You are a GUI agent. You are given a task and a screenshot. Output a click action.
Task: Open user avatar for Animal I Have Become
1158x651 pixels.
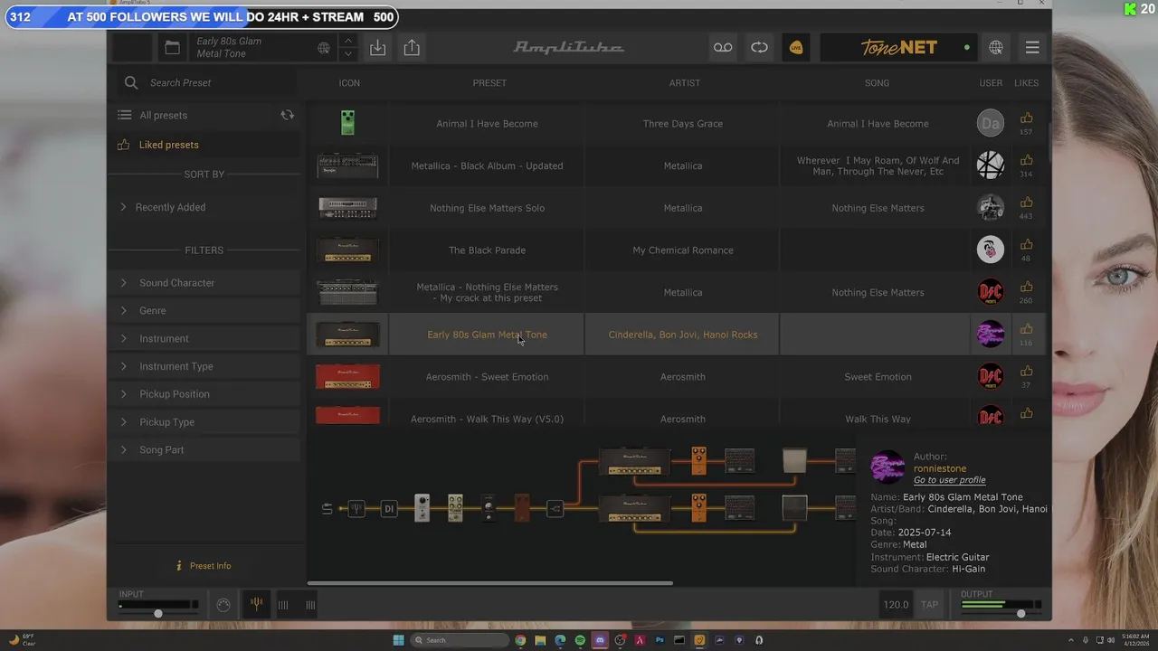[x=991, y=123]
